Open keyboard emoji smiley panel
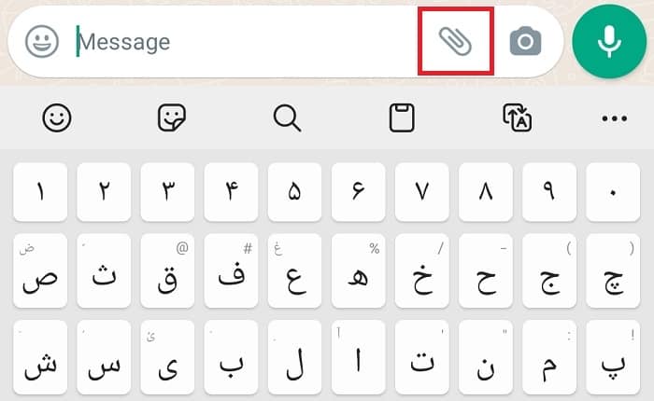Screen dimensions: 654x401 coord(57,118)
